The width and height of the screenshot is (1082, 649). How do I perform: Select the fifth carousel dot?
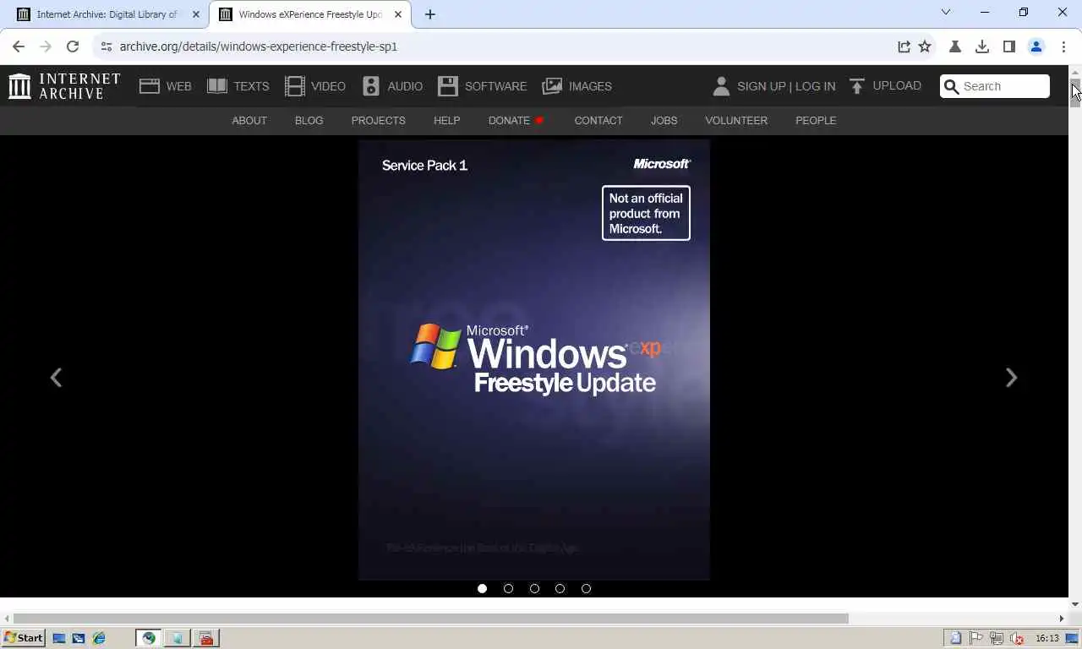click(586, 589)
